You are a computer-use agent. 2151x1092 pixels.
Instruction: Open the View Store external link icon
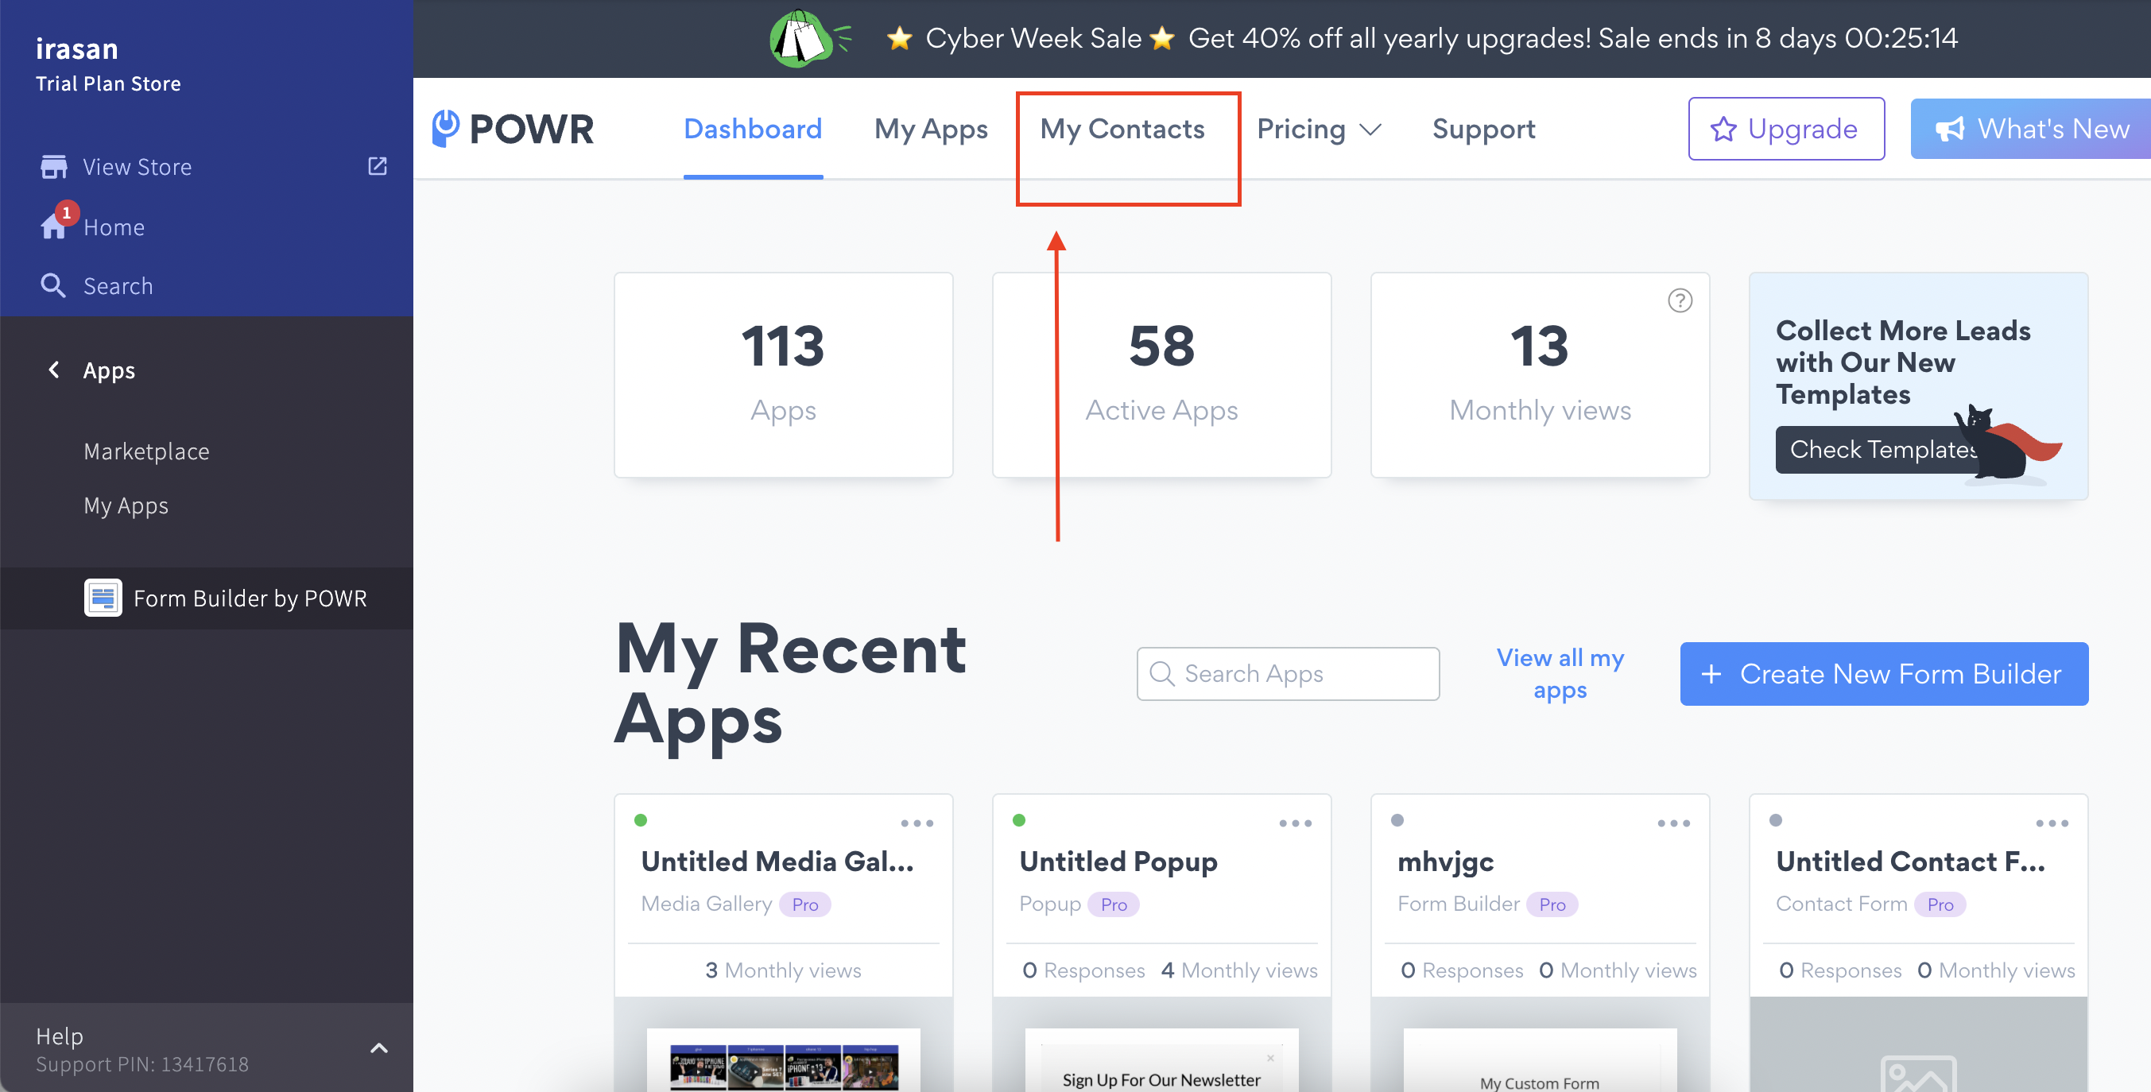[378, 166]
